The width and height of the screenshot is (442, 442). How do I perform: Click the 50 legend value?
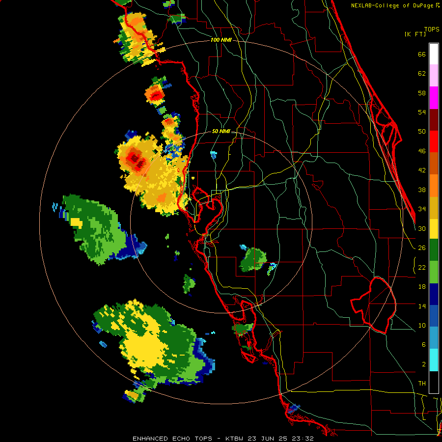422,131
